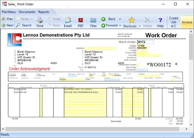
Task: Open the Documents menu
Action: point(27,12)
